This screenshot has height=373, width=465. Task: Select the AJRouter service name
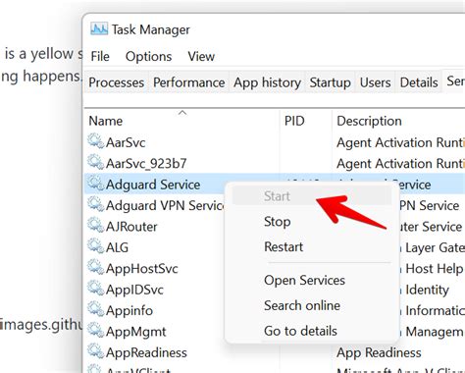[x=131, y=227]
